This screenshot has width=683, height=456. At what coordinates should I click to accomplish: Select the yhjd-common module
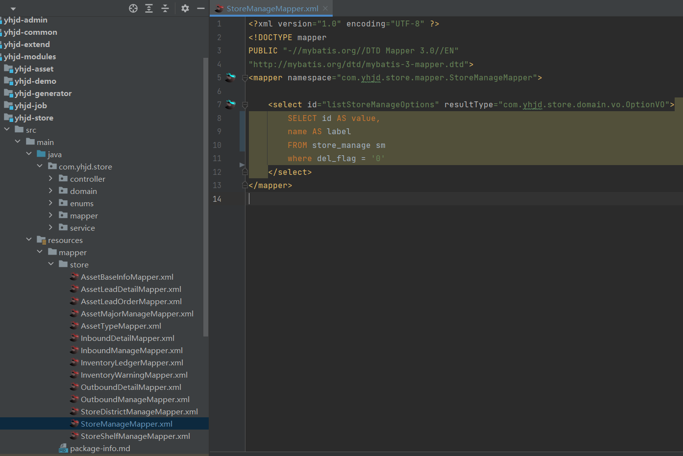coord(30,32)
